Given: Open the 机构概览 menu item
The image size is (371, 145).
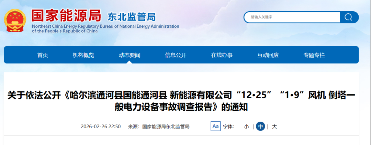Looking at the screenshot, I should pos(83,55).
